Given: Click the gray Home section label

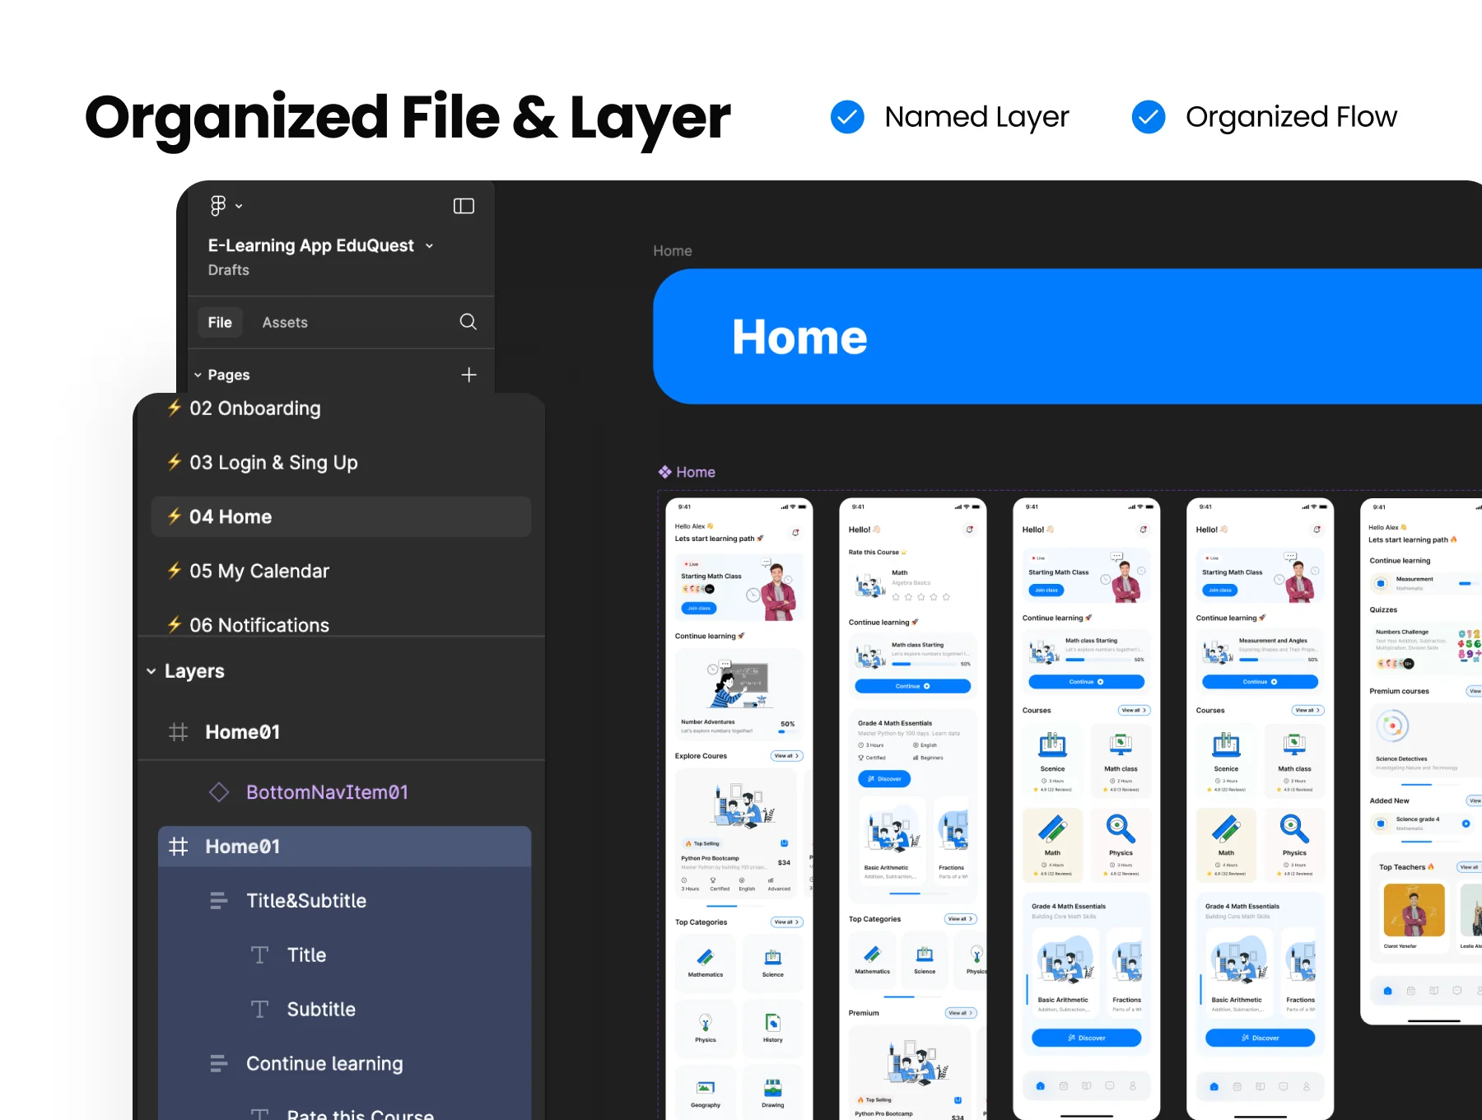Looking at the screenshot, I should (x=673, y=251).
